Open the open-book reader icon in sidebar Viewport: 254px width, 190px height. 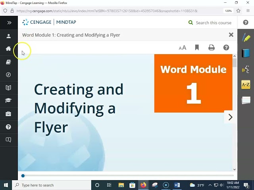point(8,88)
